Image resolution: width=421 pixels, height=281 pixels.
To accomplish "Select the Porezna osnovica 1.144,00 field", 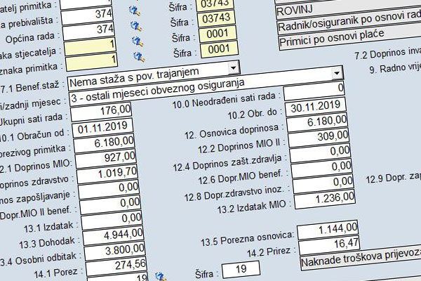I will pyautogui.click(x=326, y=230).
